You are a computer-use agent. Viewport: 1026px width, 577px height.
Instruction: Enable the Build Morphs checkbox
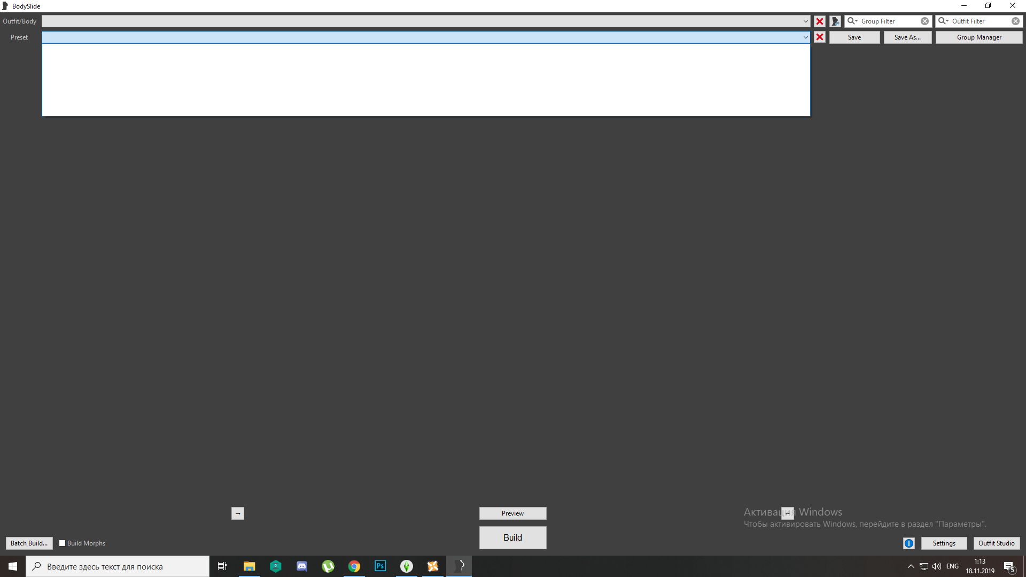(x=63, y=543)
